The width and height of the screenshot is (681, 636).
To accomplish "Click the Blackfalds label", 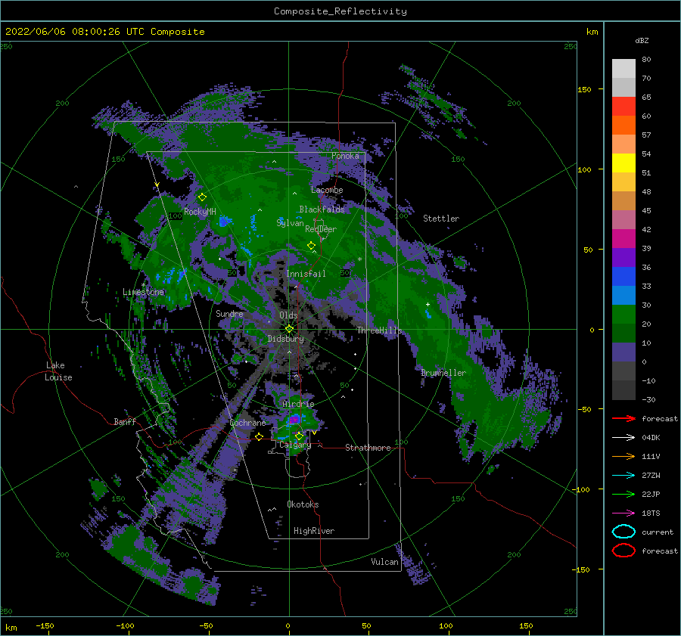I will click(x=322, y=209).
